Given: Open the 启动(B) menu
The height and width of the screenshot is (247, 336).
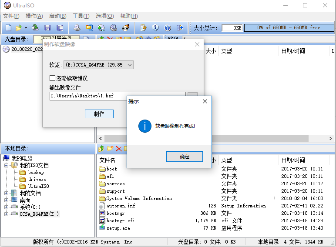Looking at the screenshot, I should pos(57,16).
